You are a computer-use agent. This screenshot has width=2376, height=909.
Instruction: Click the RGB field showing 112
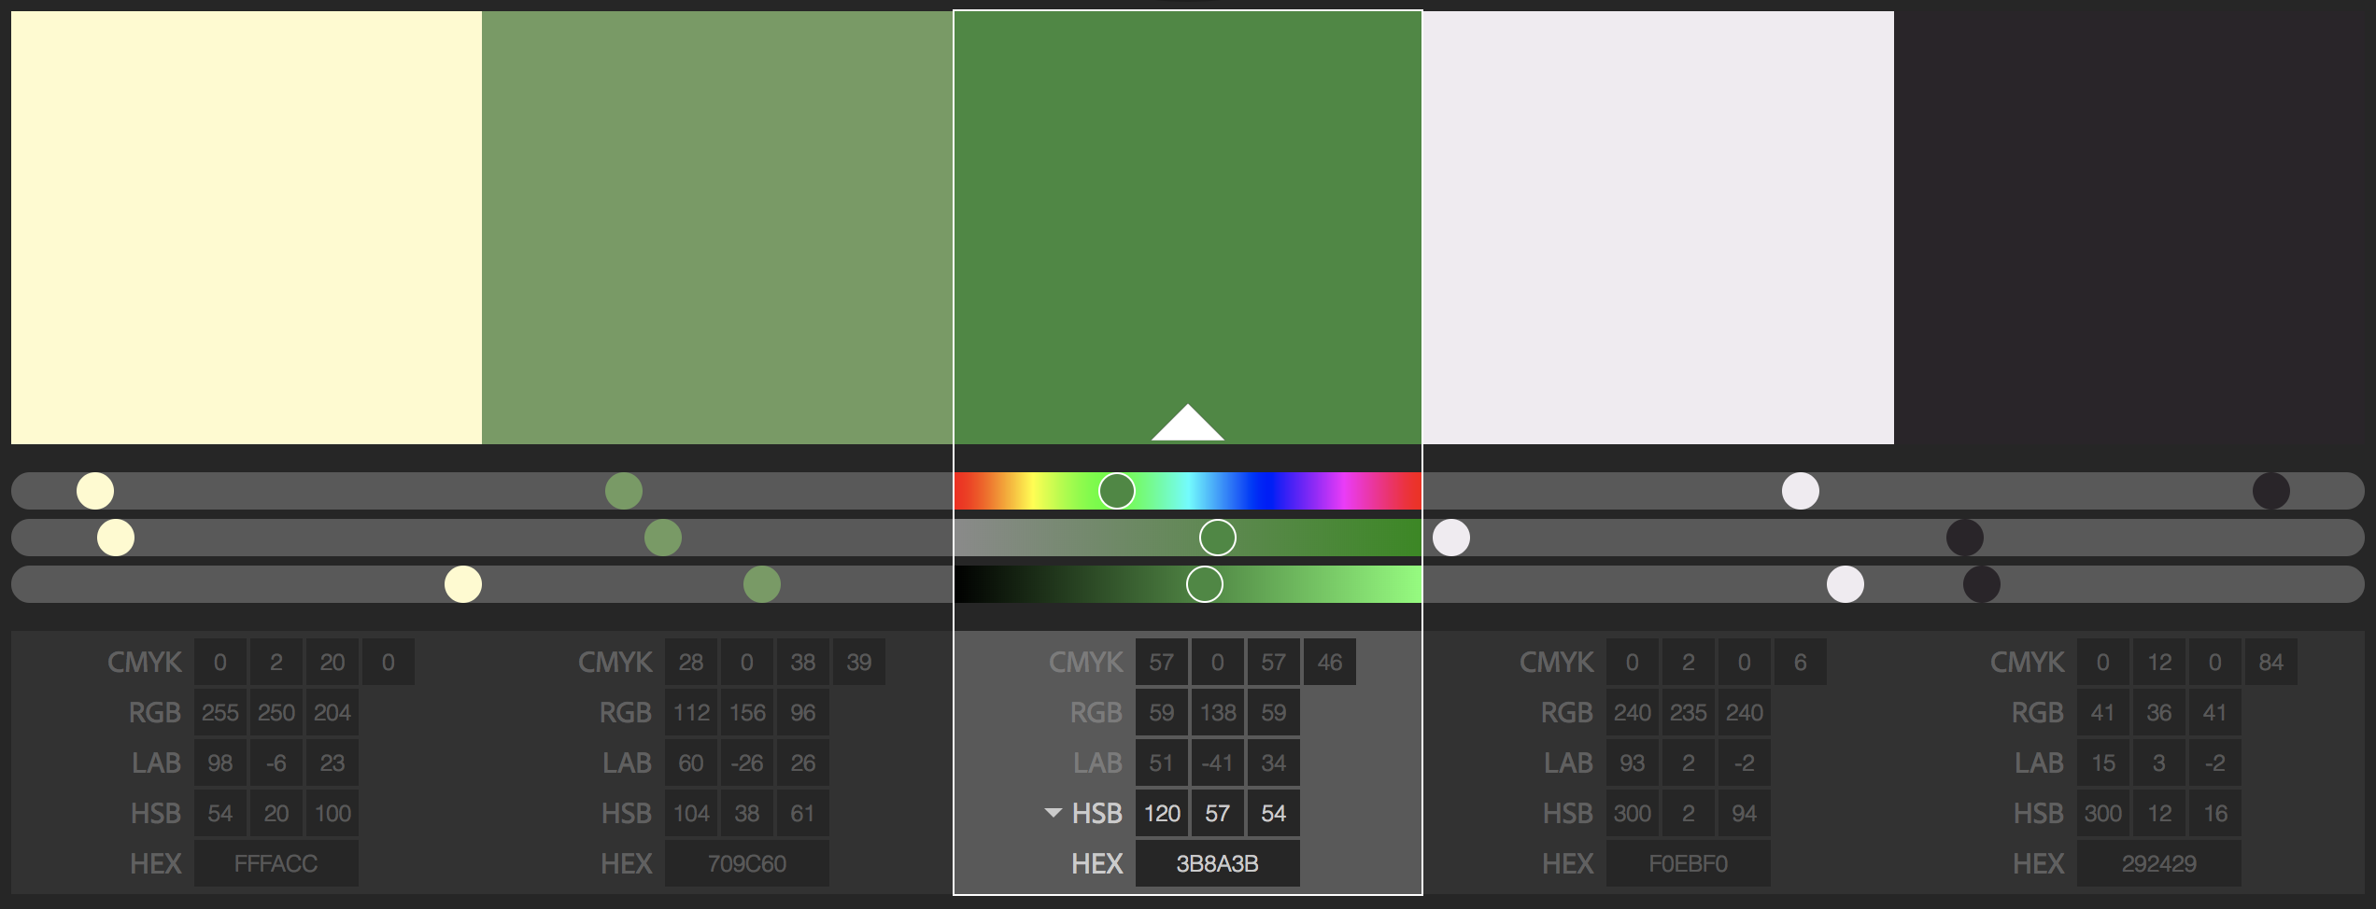(x=691, y=712)
